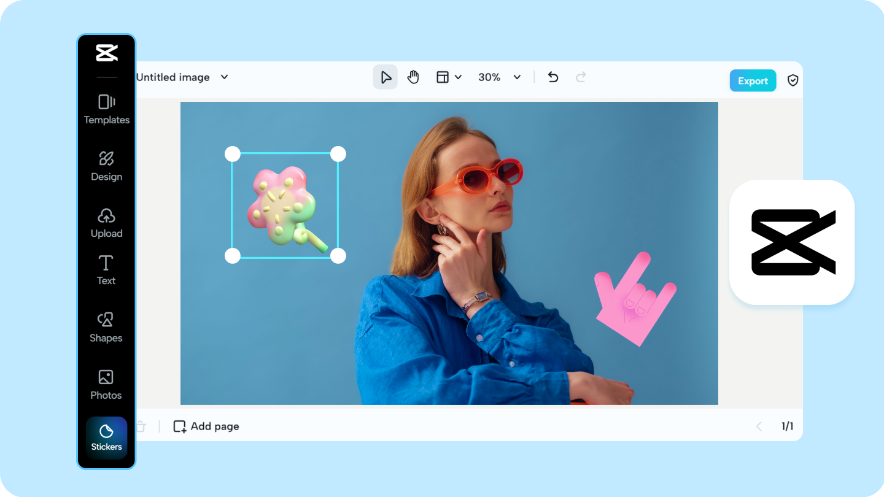
Task: Click the trash delete page icon
Action: pos(141,426)
